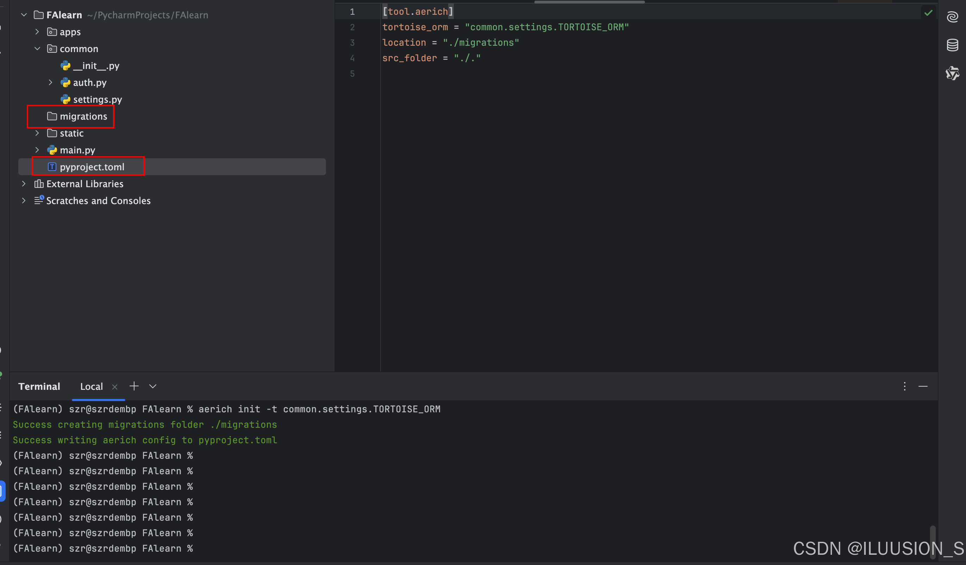Screen dimensions: 966x565
Task: Open pyproject.toml file
Action: coord(92,167)
